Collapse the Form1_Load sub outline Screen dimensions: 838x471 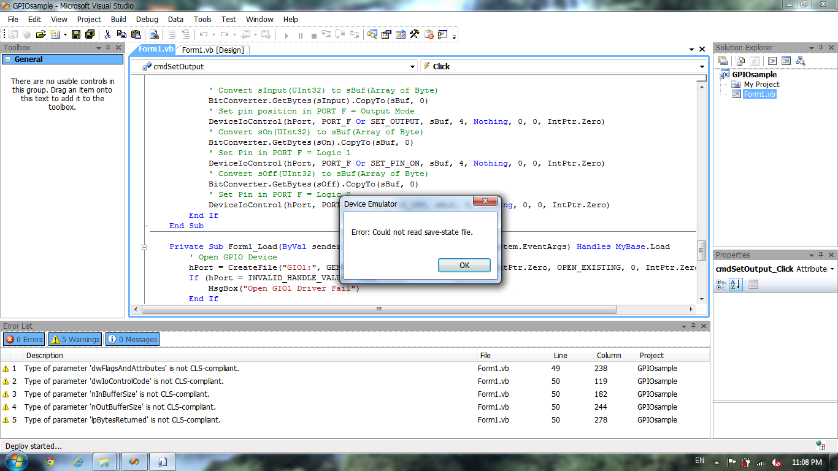pos(145,247)
